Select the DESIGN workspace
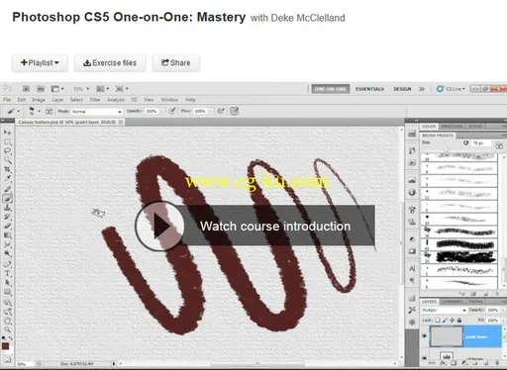This screenshot has height=370, width=507. (x=402, y=89)
